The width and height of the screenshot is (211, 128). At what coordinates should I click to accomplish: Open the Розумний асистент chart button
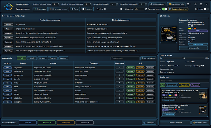(x=178, y=9)
